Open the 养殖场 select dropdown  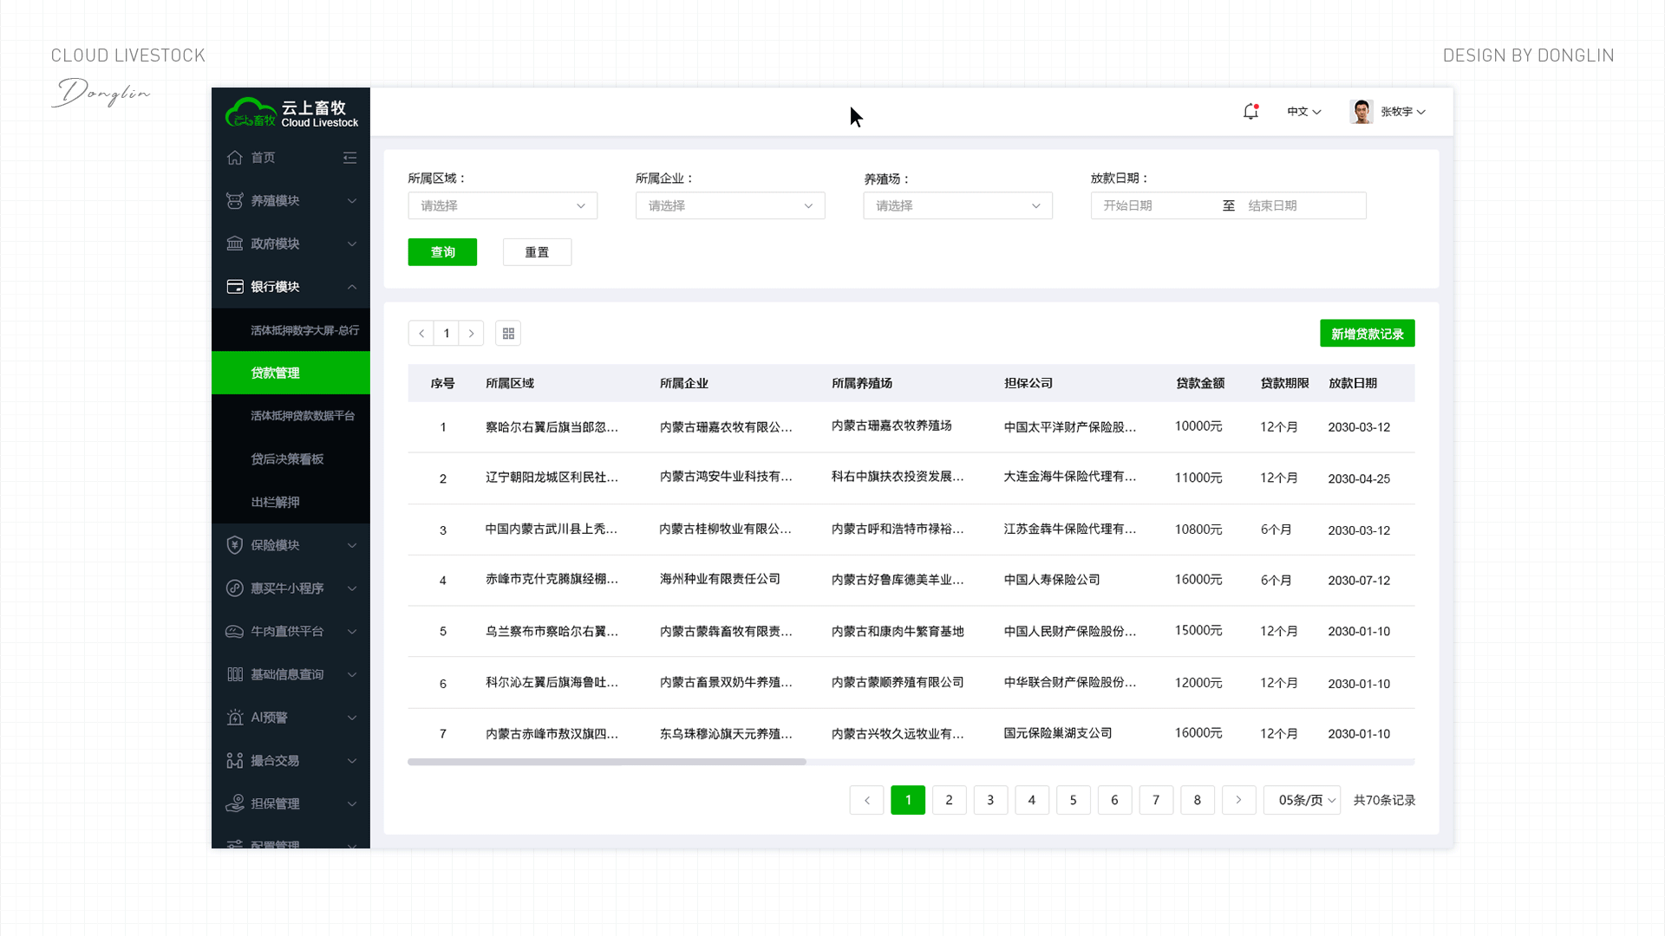957,206
